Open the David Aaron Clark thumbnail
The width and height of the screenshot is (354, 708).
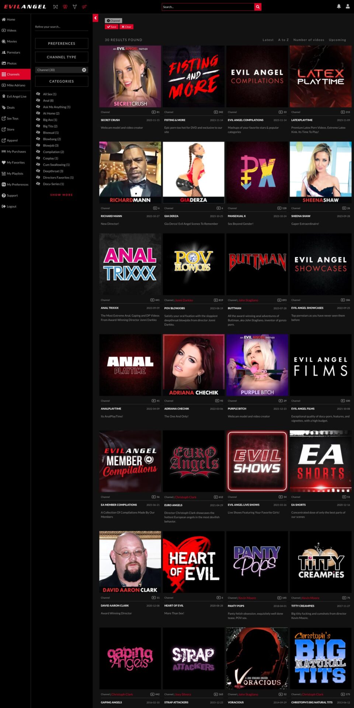[x=130, y=562]
